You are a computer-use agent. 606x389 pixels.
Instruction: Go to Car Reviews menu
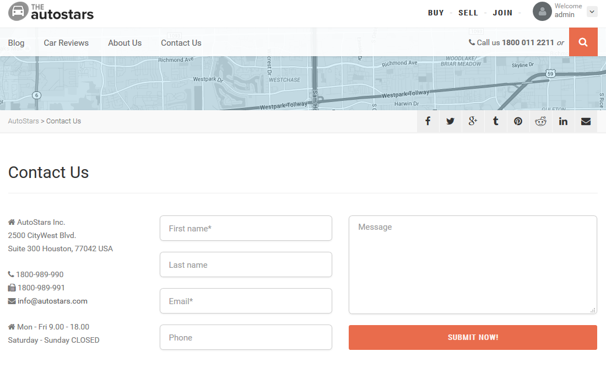click(x=66, y=43)
